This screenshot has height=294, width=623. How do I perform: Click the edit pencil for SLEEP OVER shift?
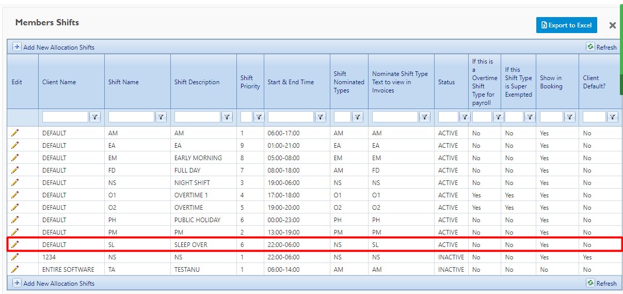point(15,244)
